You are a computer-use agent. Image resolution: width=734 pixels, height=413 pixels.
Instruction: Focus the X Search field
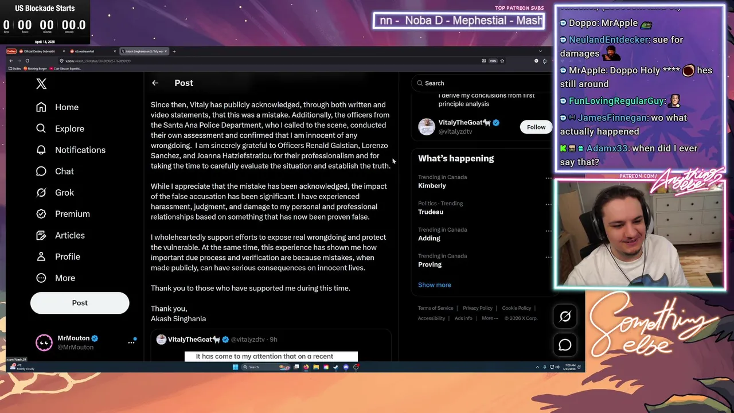(482, 83)
